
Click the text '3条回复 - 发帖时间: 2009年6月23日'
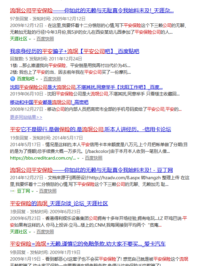click(x=45, y=212)
